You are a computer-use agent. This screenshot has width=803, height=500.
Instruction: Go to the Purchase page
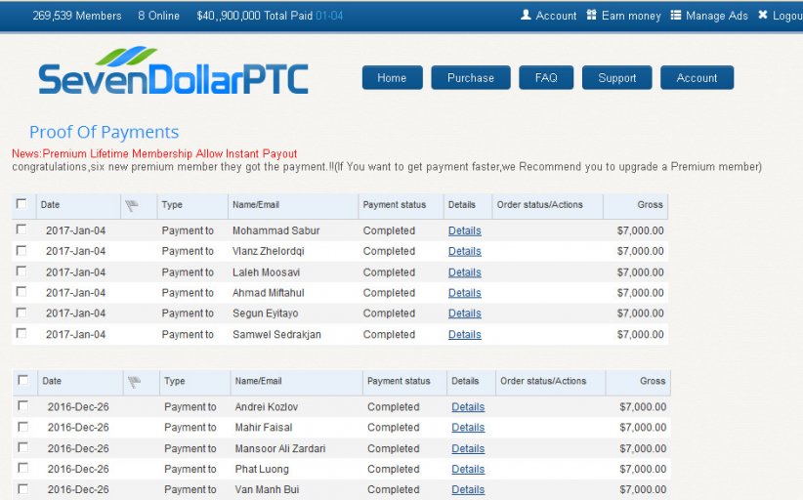[x=471, y=78]
